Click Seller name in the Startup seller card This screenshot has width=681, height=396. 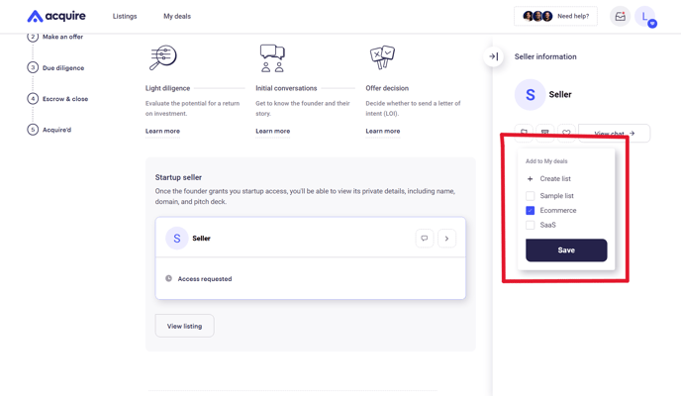(201, 238)
